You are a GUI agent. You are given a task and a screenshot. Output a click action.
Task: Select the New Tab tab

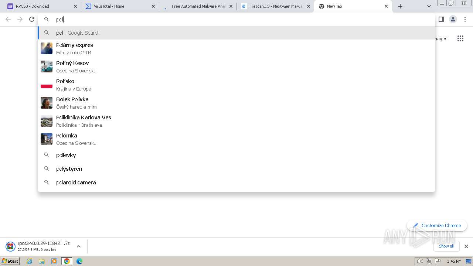click(x=353, y=6)
